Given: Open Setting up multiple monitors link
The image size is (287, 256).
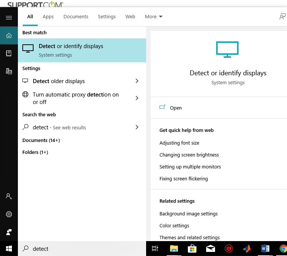Looking at the screenshot, I should coord(190,167).
